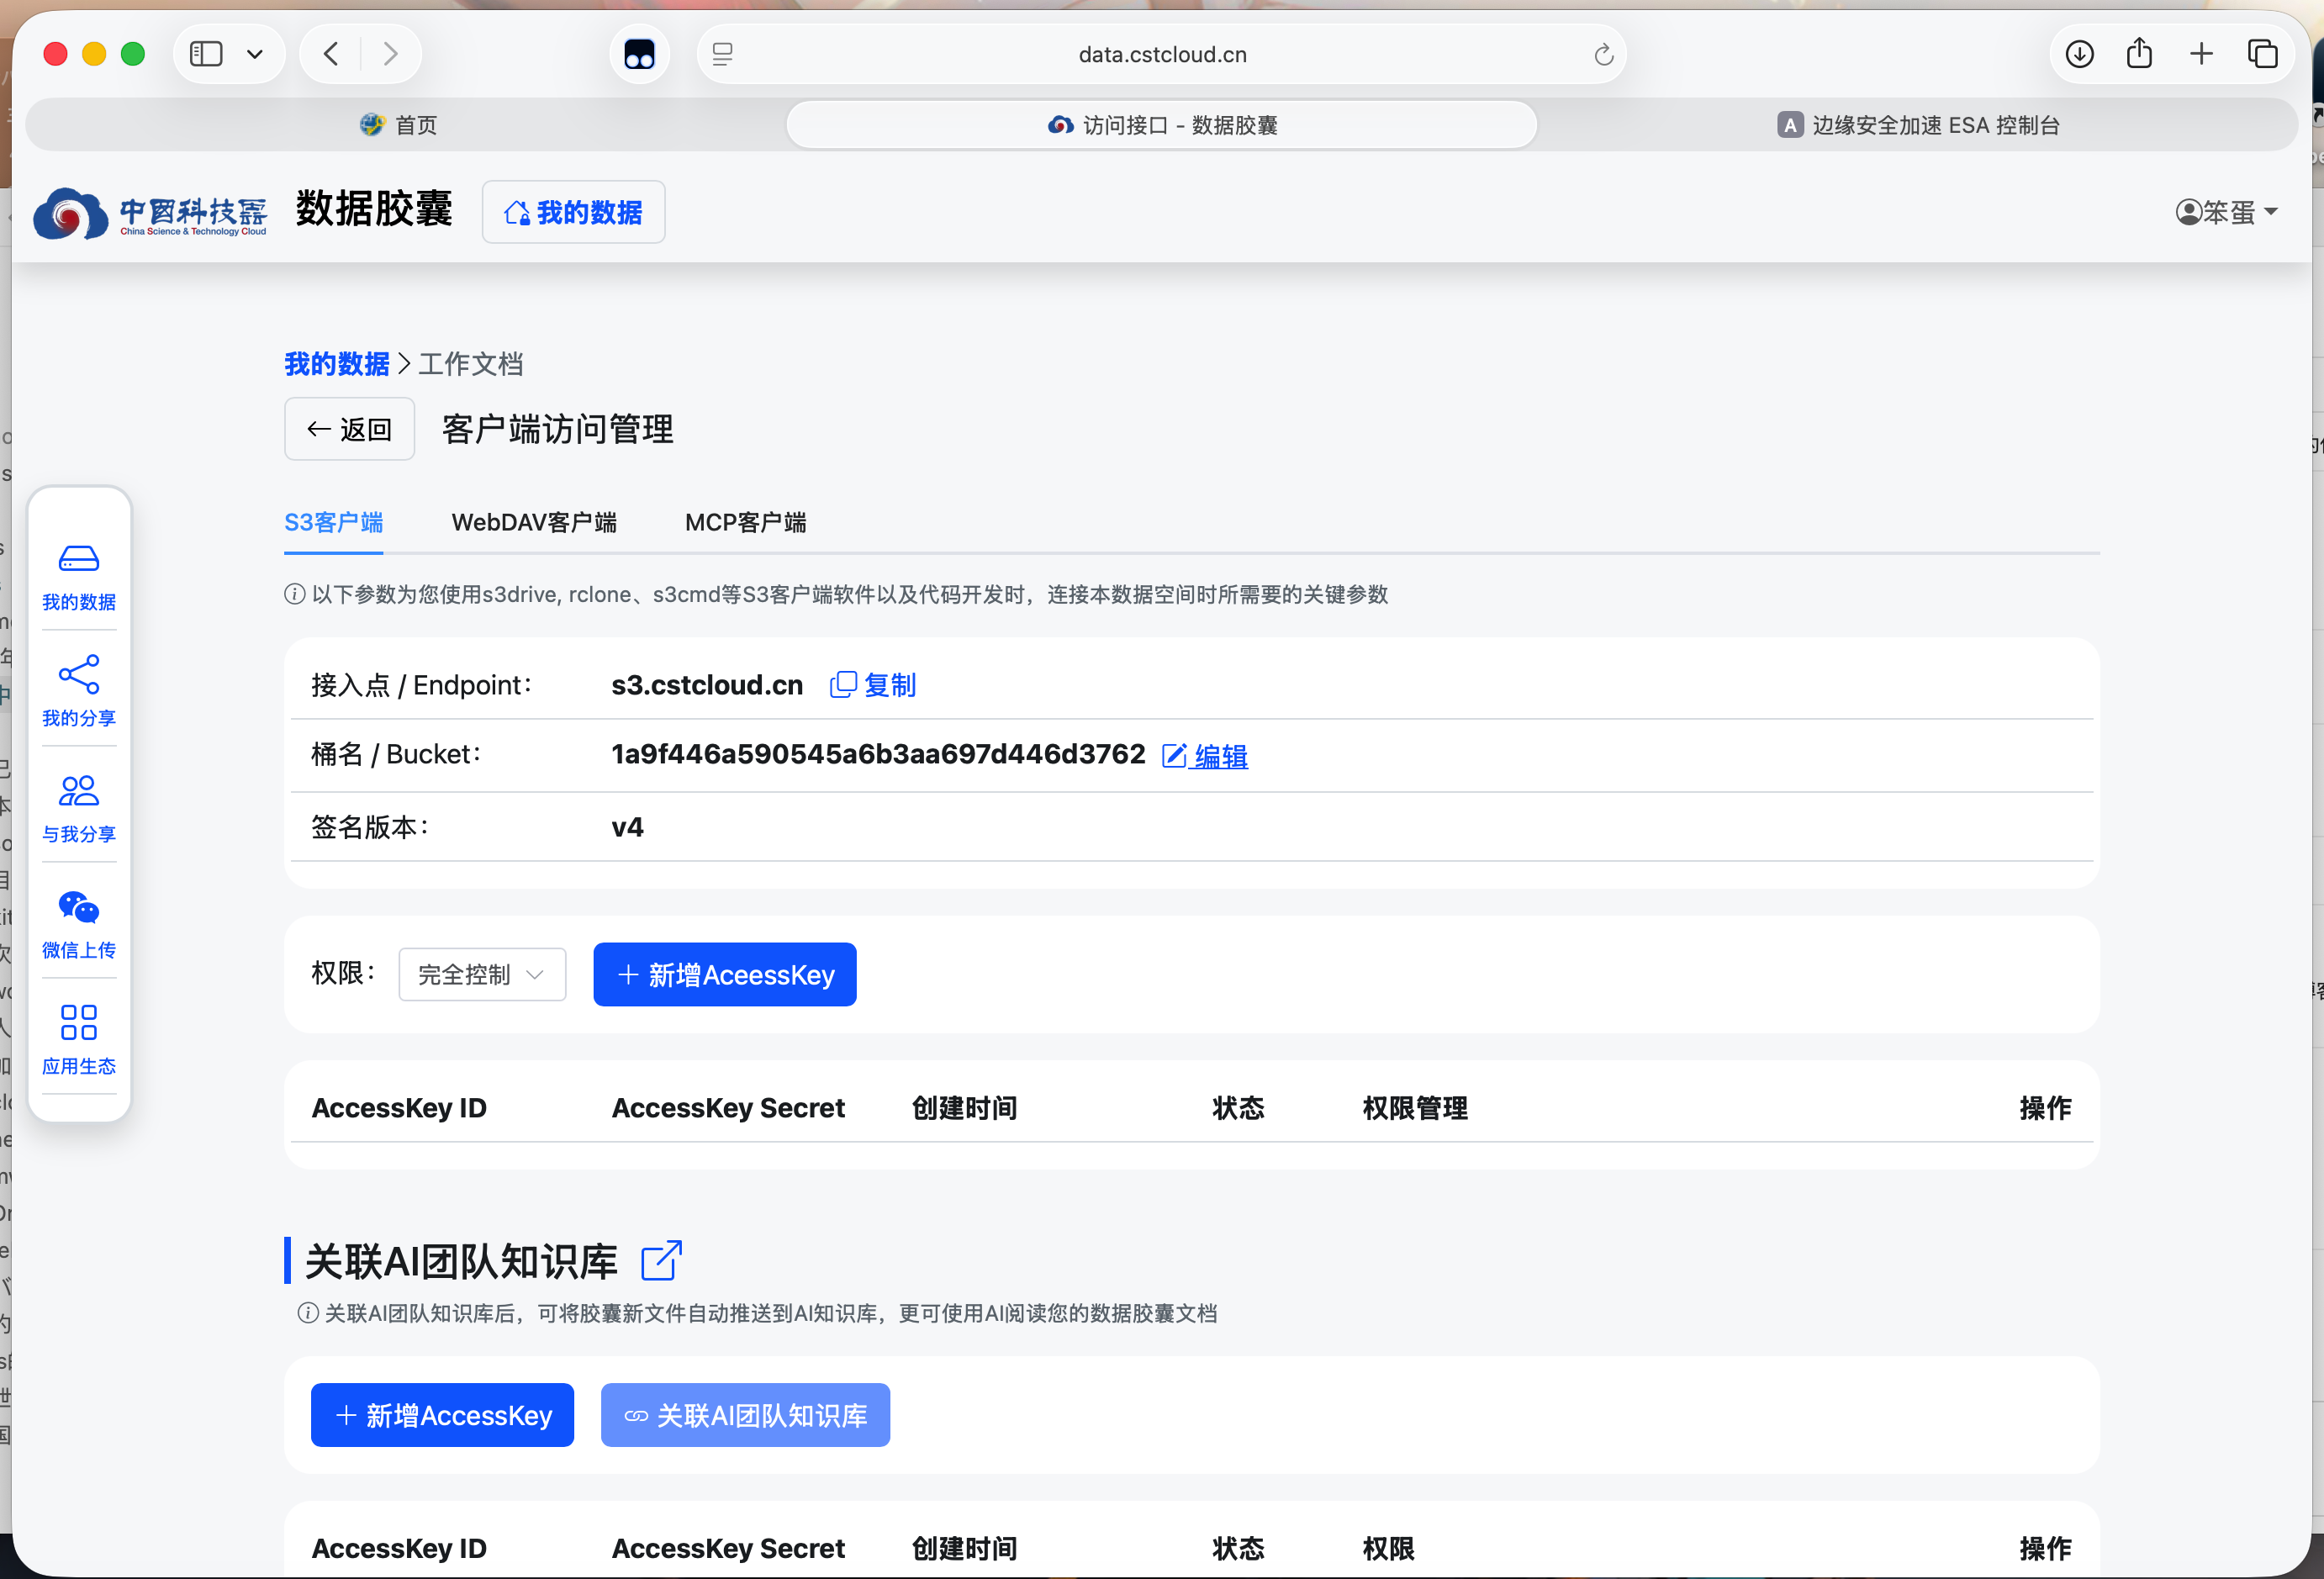Open 我的分享 share icon in sidebar
2324x1579 pixels.
click(x=79, y=674)
